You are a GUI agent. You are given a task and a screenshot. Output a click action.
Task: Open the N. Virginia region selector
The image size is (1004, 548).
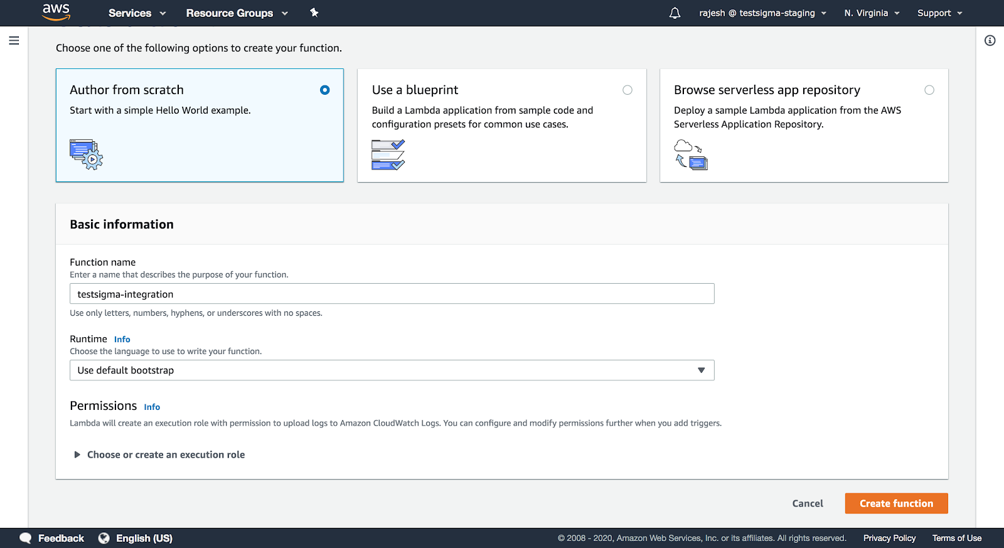click(x=872, y=13)
